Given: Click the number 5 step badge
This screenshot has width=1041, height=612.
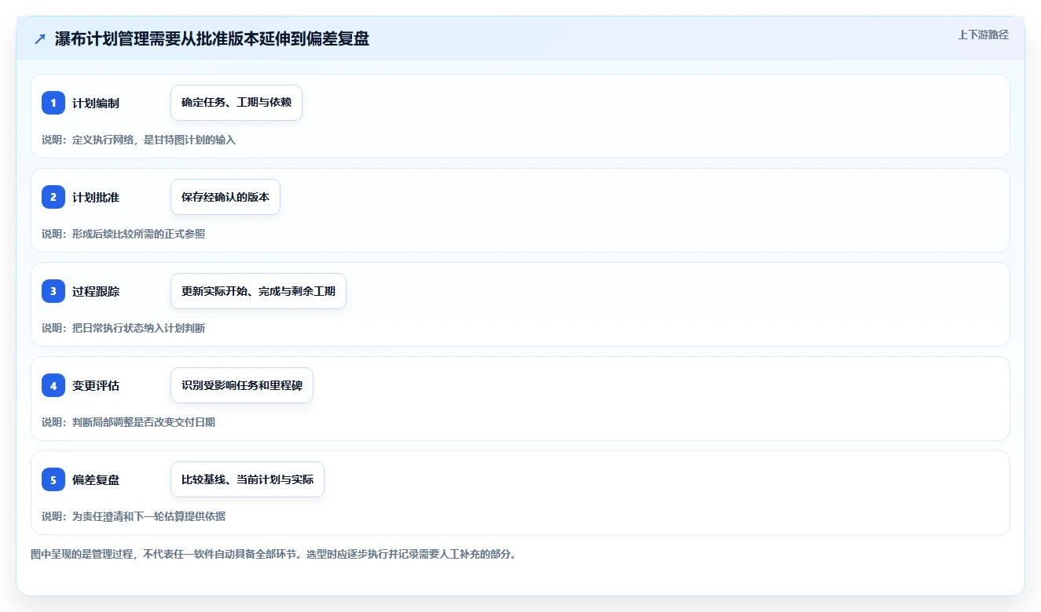Looking at the screenshot, I should coord(53,479).
